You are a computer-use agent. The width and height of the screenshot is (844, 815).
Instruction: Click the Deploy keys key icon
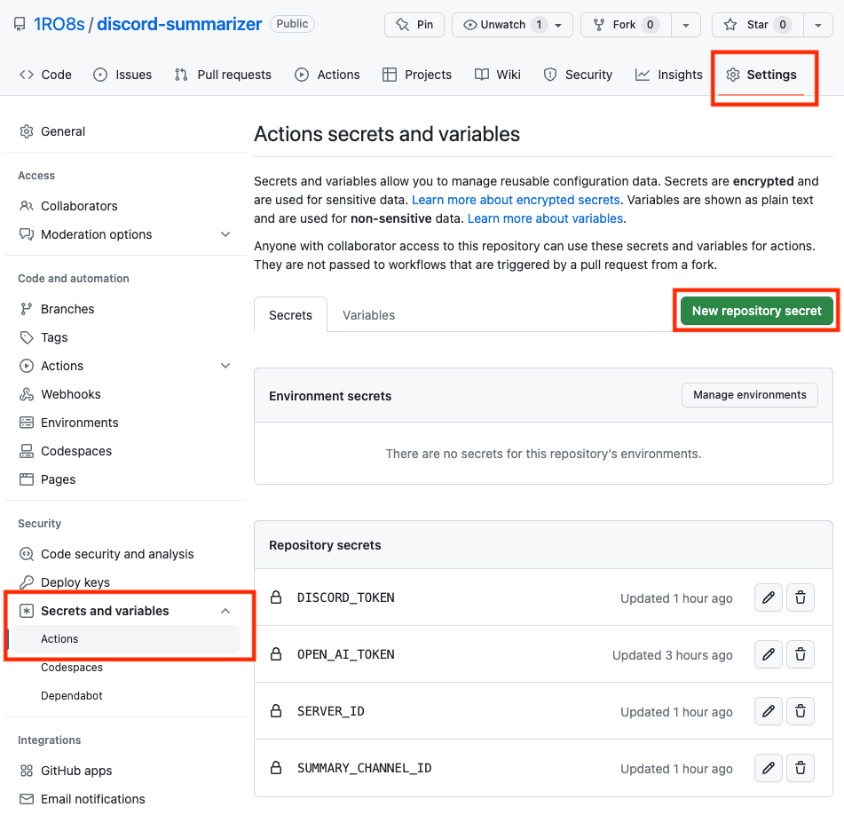[x=27, y=582]
